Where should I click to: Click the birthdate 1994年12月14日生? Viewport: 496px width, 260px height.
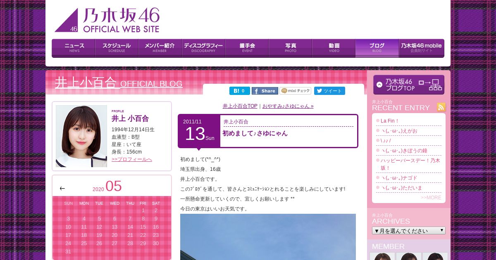[133, 130]
